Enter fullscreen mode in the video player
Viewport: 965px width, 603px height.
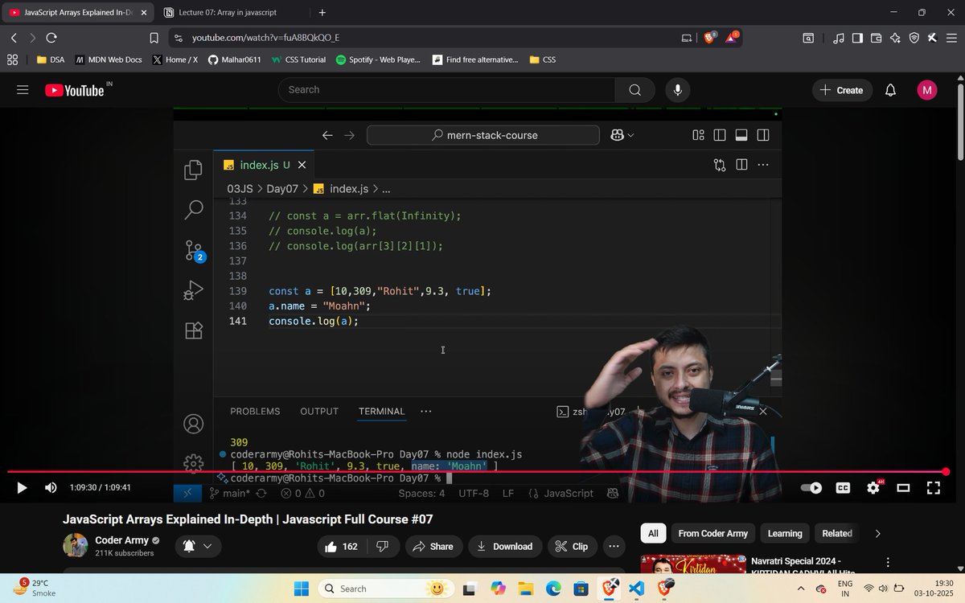pos(933,487)
